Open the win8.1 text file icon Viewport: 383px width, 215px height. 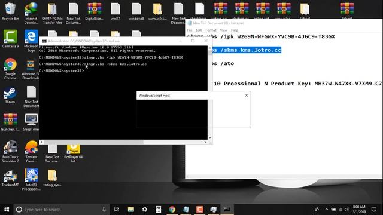point(115,11)
